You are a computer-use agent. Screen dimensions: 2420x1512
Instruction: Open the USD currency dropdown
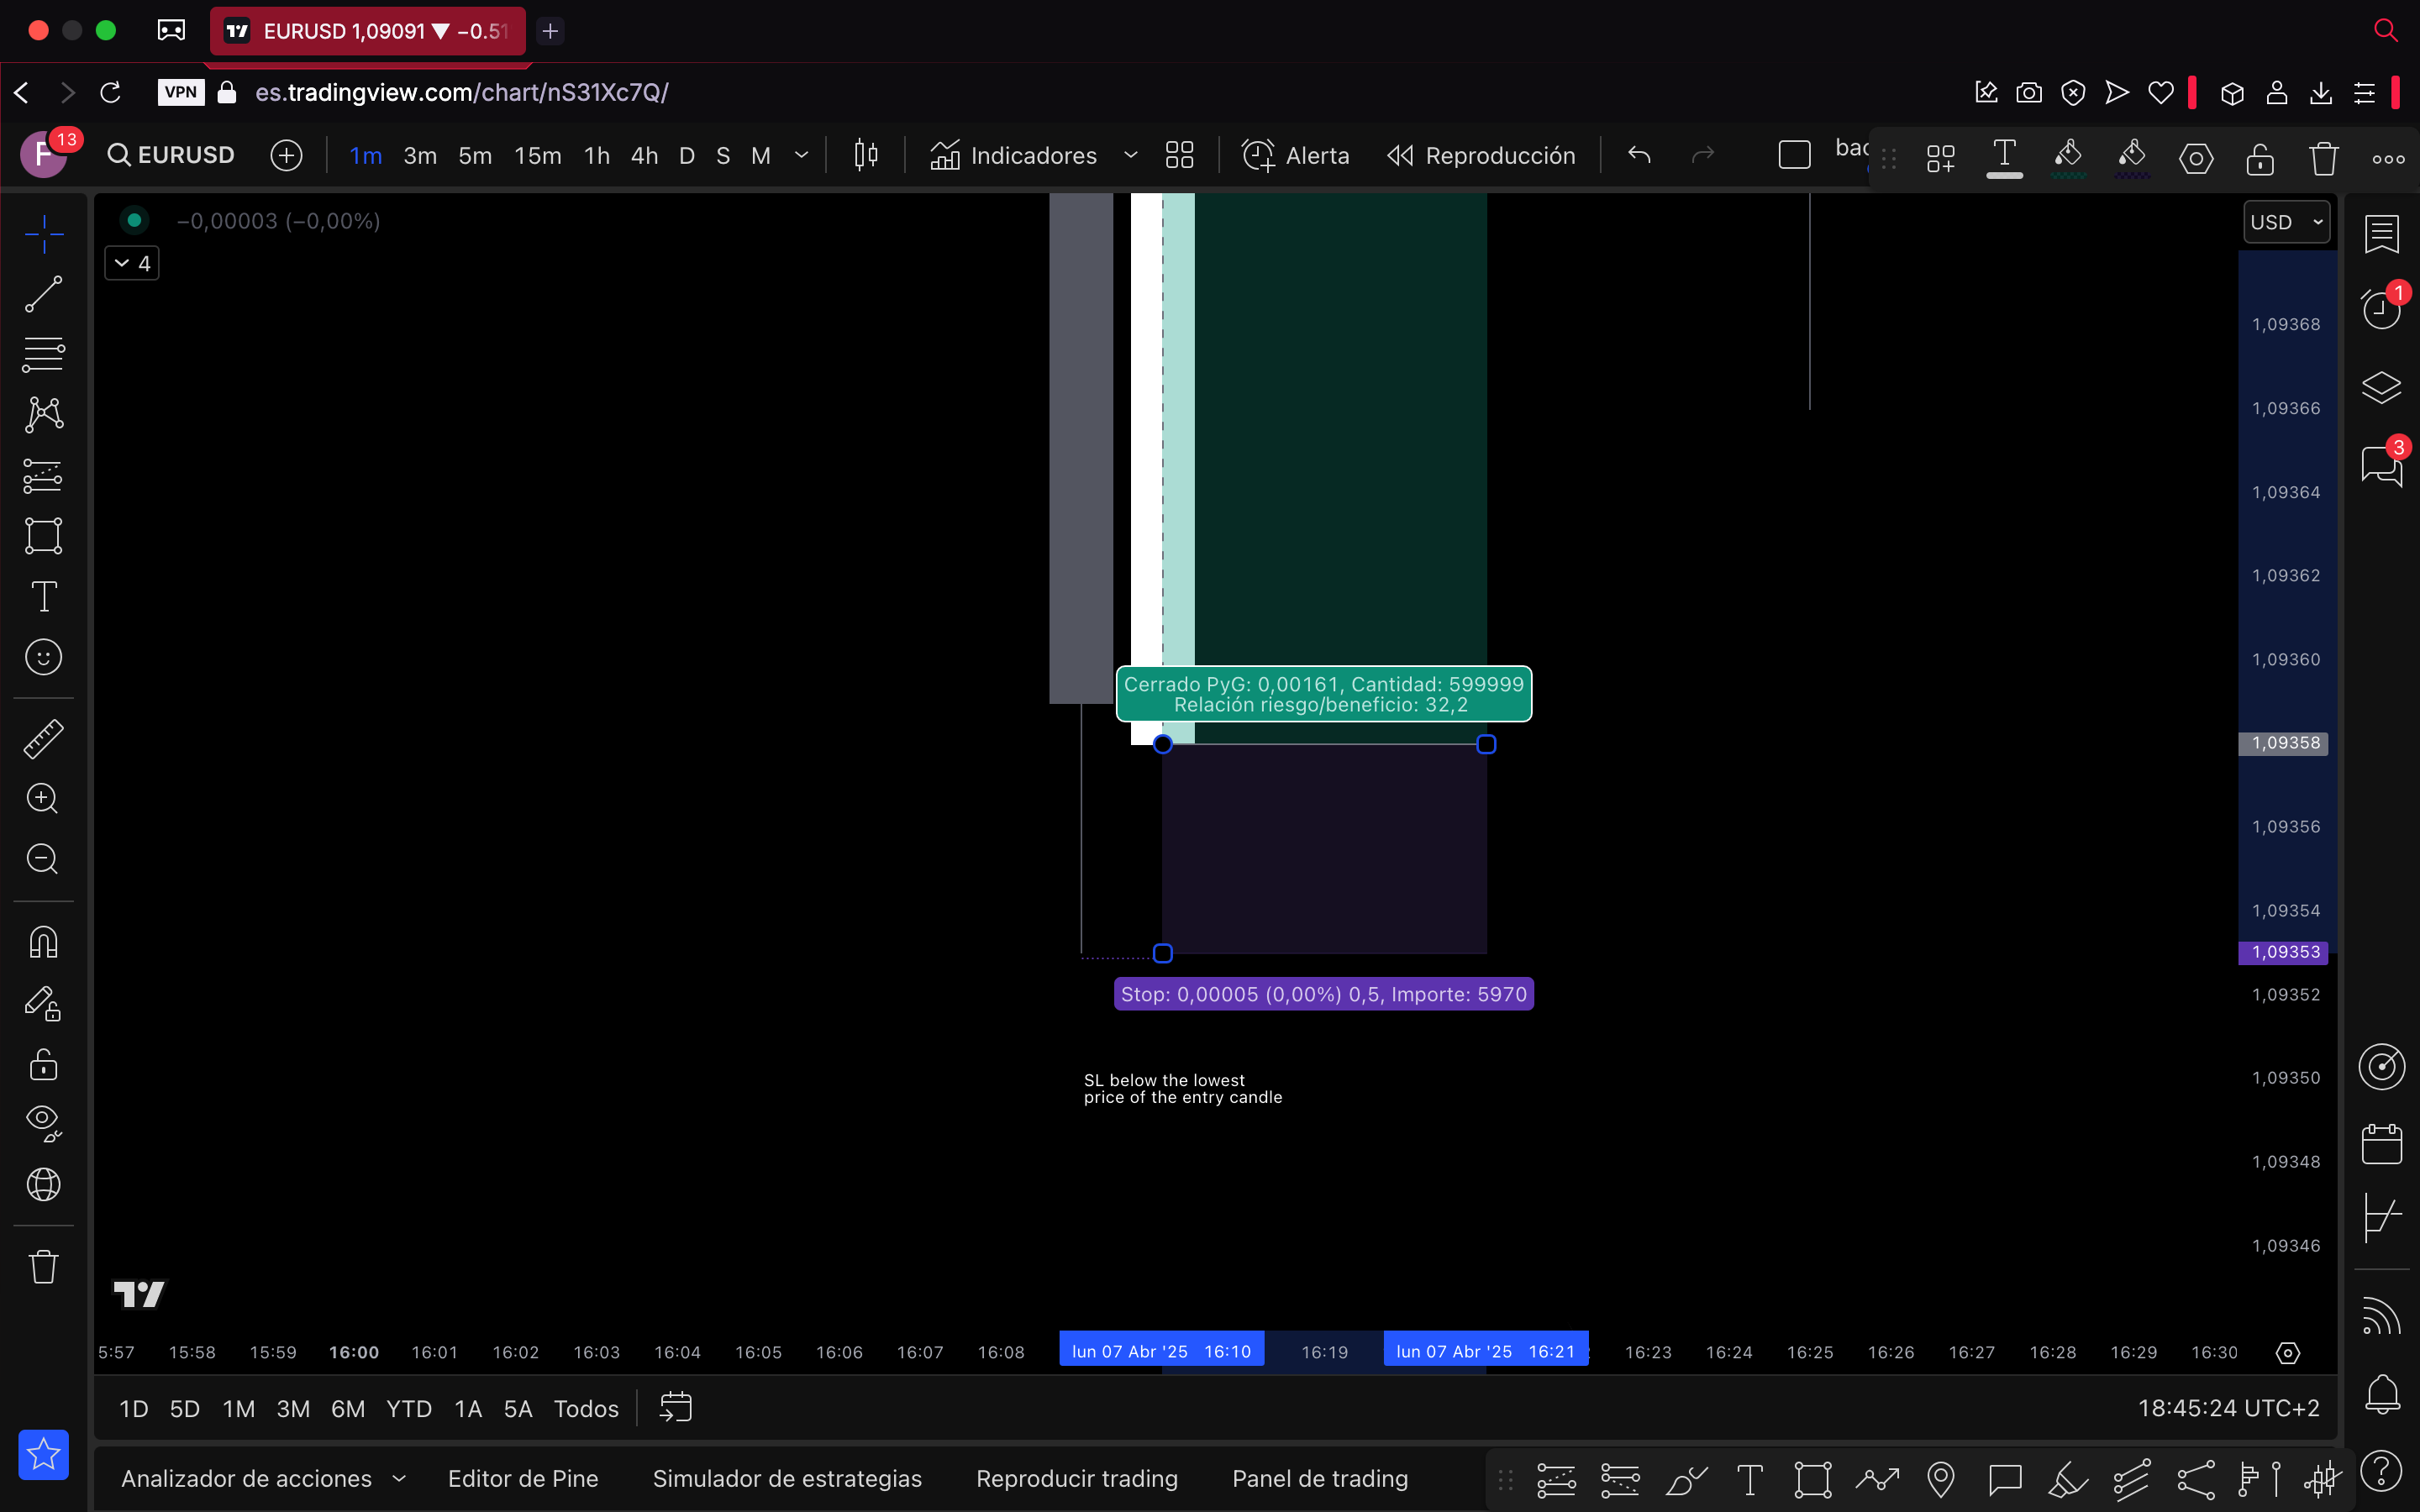point(2286,222)
